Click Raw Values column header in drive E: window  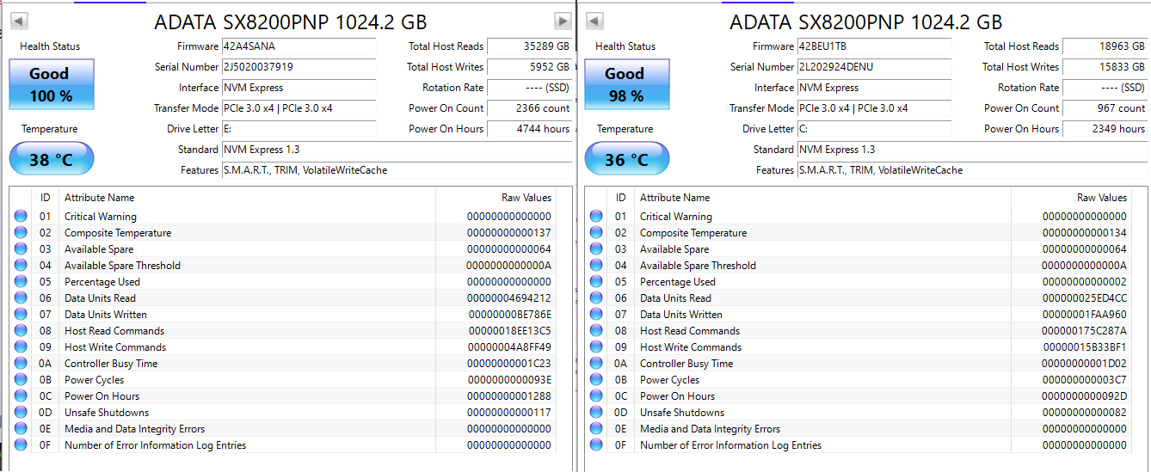[x=495, y=198]
